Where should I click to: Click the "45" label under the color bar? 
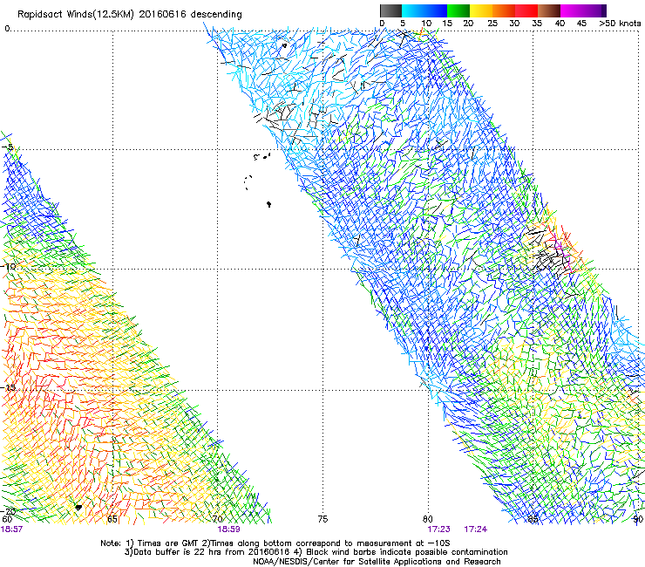(581, 24)
